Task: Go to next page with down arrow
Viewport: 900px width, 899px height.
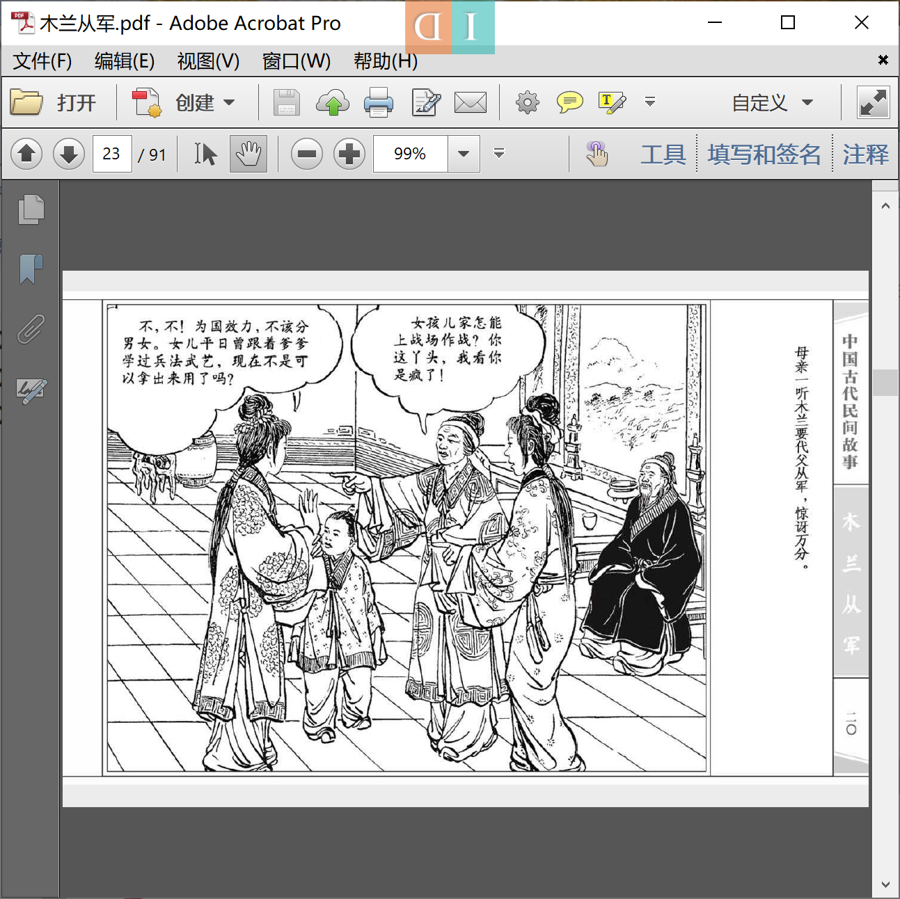Action: (x=68, y=154)
